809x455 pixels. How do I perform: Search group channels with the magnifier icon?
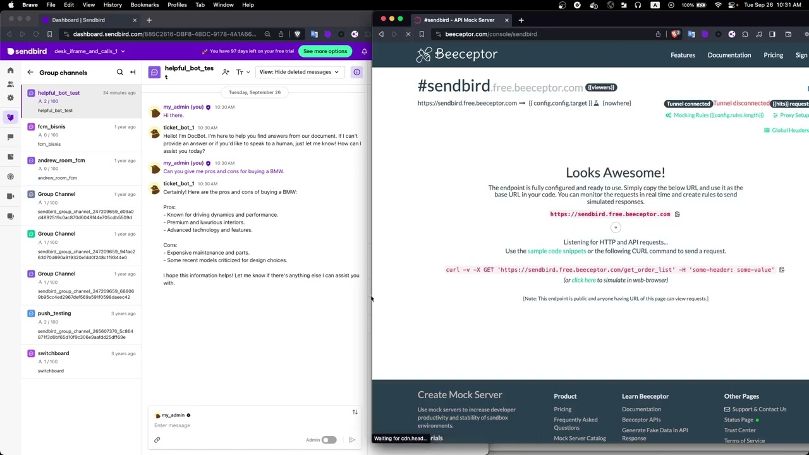point(120,72)
